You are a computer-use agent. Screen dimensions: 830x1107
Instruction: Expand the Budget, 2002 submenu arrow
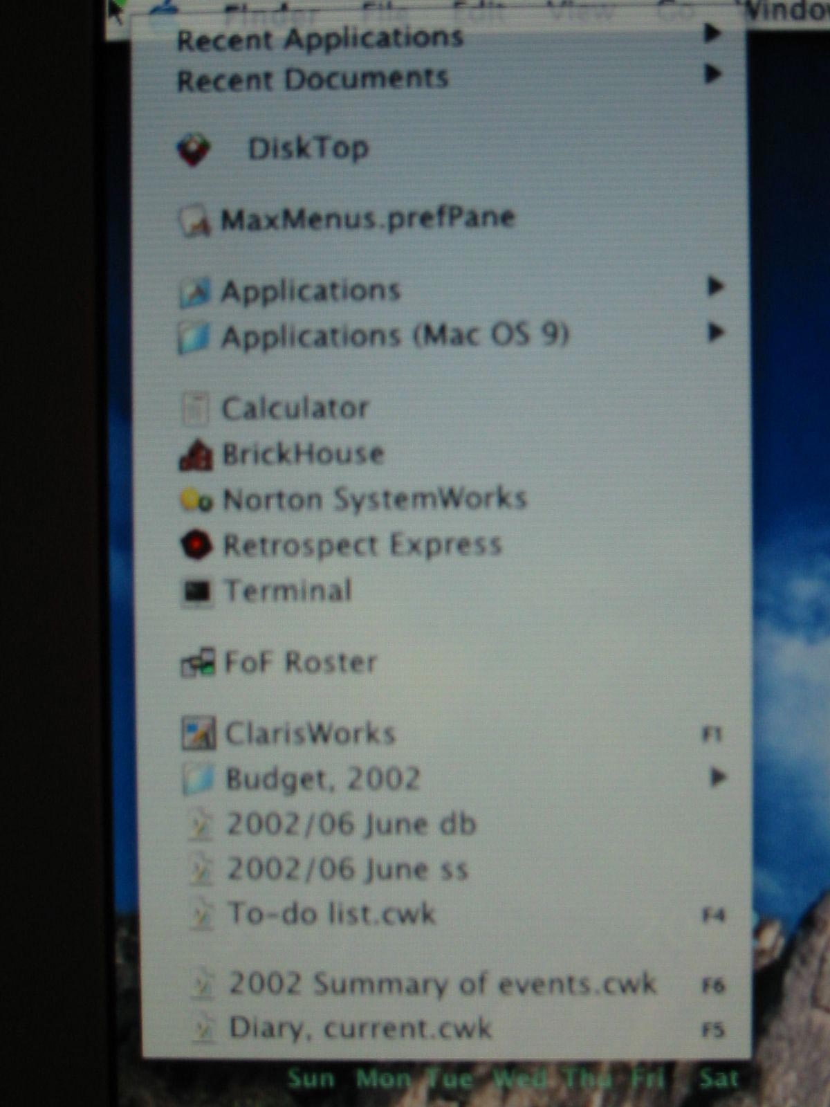tap(718, 778)
